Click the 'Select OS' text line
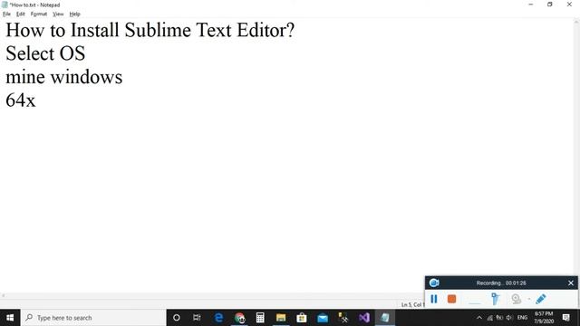 (x=45, y=53)
